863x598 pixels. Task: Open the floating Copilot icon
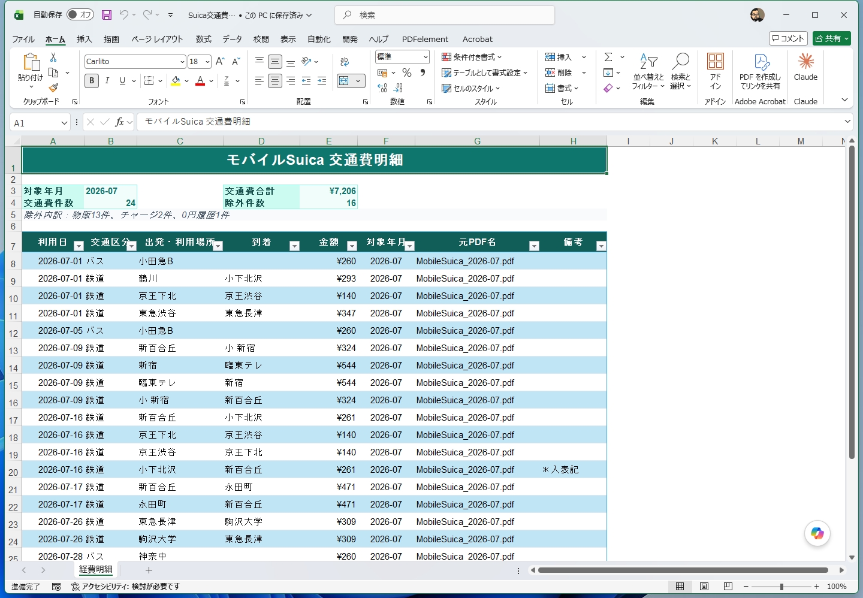pos(817,533)
